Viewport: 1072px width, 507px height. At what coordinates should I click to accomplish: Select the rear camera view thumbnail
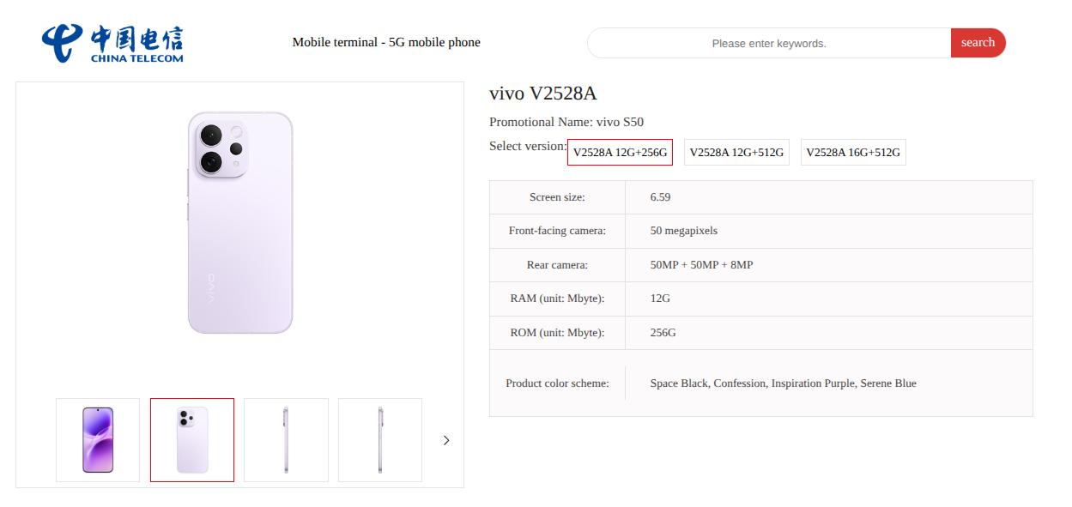(192, 440)
